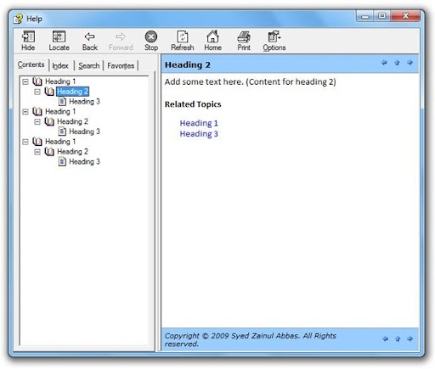Collapse the first Heading 1 tree node

tap(25, 81)
